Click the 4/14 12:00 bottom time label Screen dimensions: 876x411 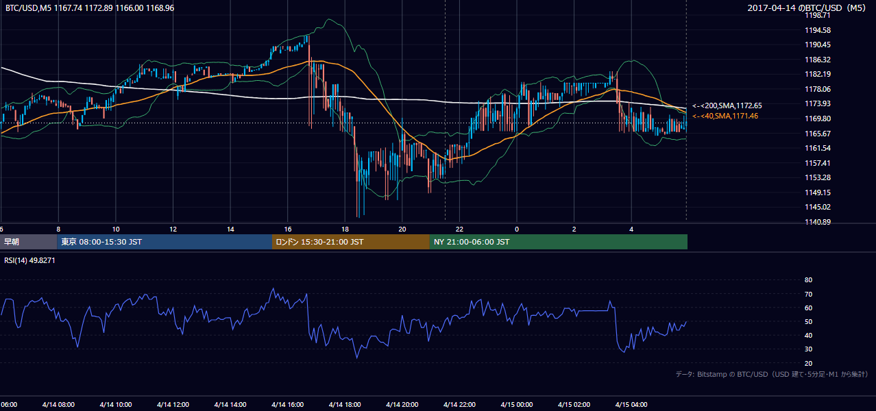coord(173,405)
